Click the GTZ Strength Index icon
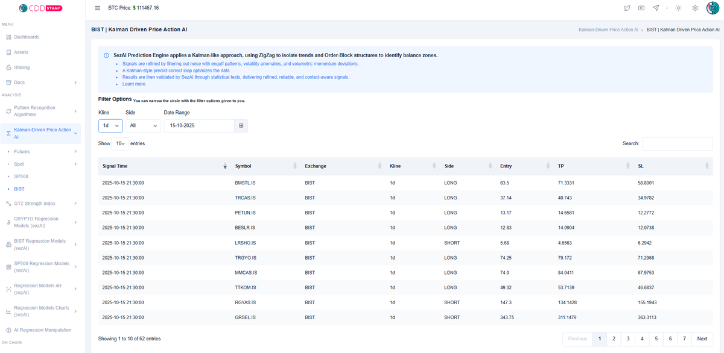 [8, 204]
